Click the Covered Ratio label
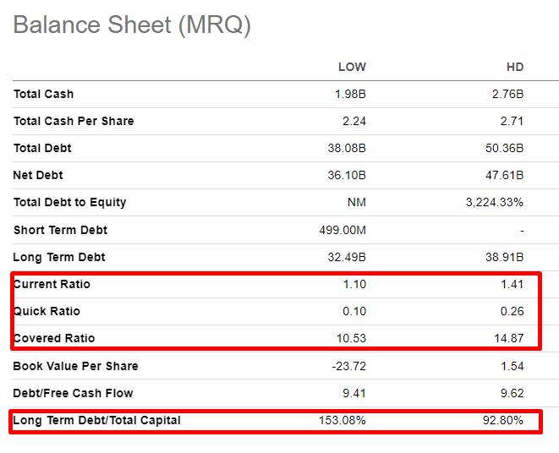 54,338
